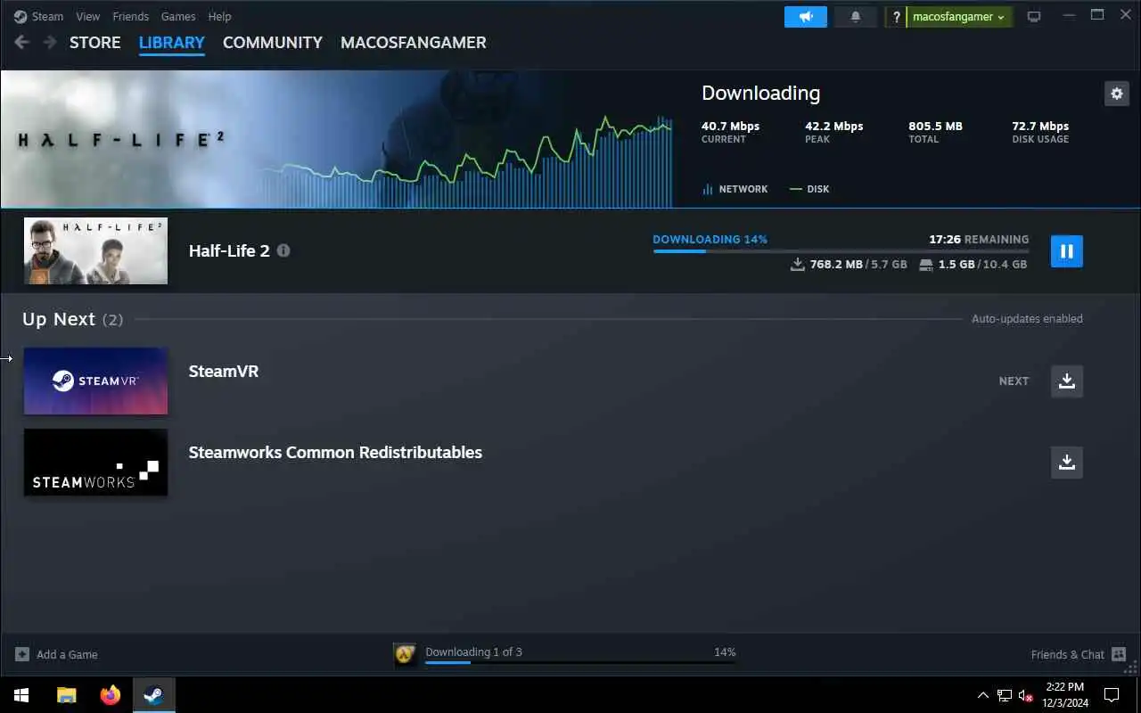Click the Auto-updates enabled text
The width and height of the screenshot is (1141, 713).
(x=1027, y=319)
